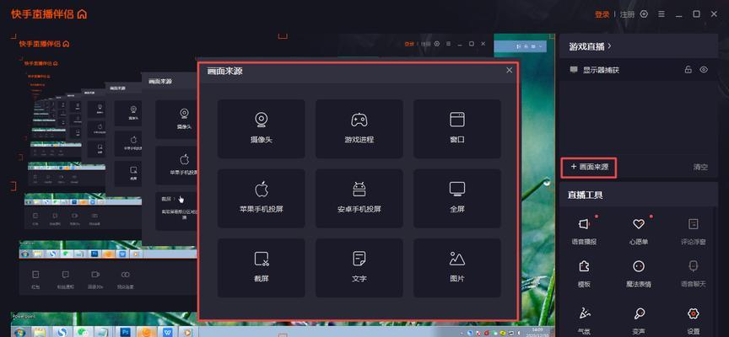Select the 全屏 full screen source
The height and width of the screenshot is (337, 729).
(x=457, y=198)
